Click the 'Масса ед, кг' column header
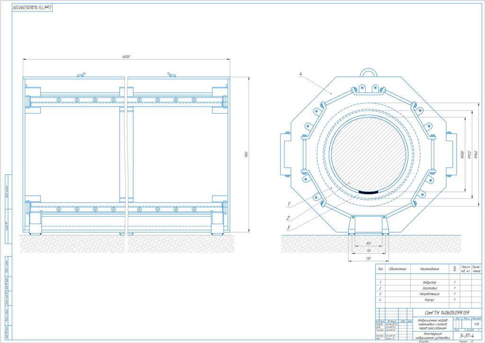 466,269
